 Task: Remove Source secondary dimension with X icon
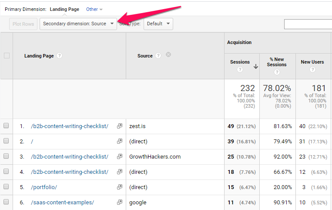click(x=168, y=55)
